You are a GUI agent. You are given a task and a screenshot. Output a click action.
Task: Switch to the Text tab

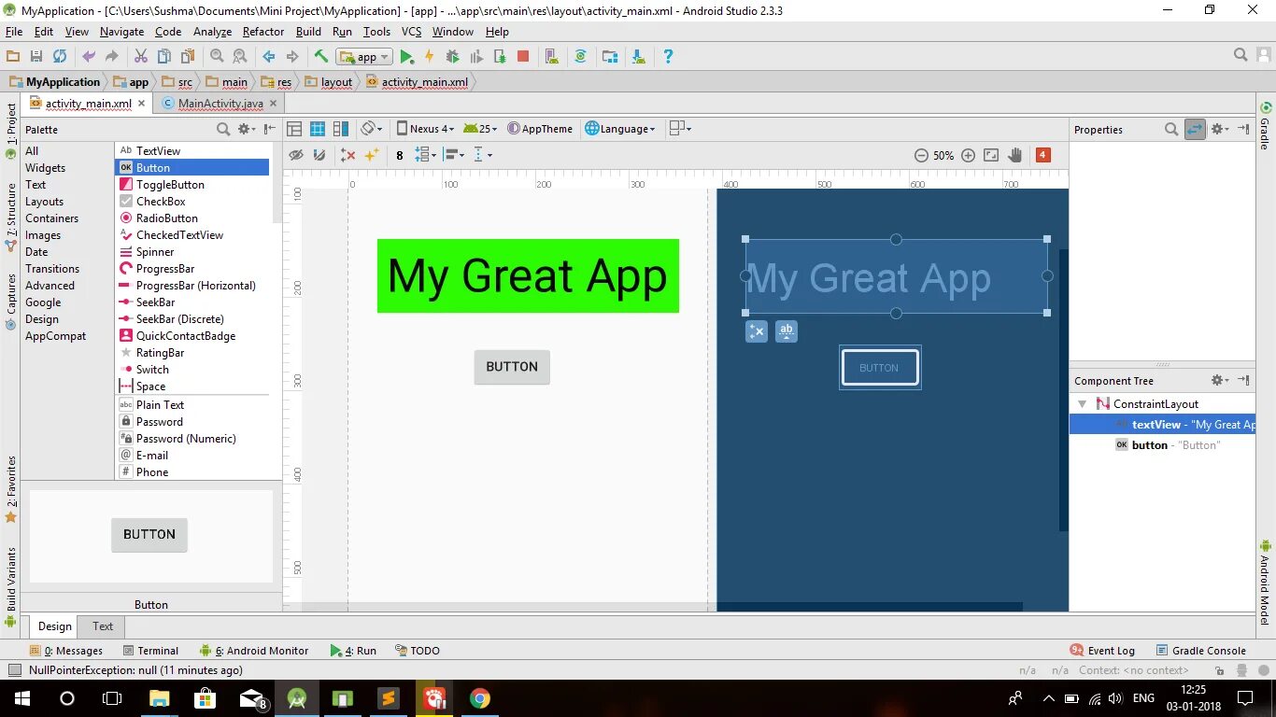[x=102, y=626]
